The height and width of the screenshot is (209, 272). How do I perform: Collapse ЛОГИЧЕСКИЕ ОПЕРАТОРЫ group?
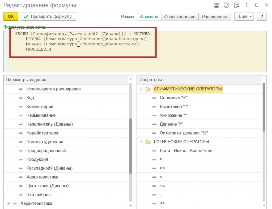[x=142, y=142]
